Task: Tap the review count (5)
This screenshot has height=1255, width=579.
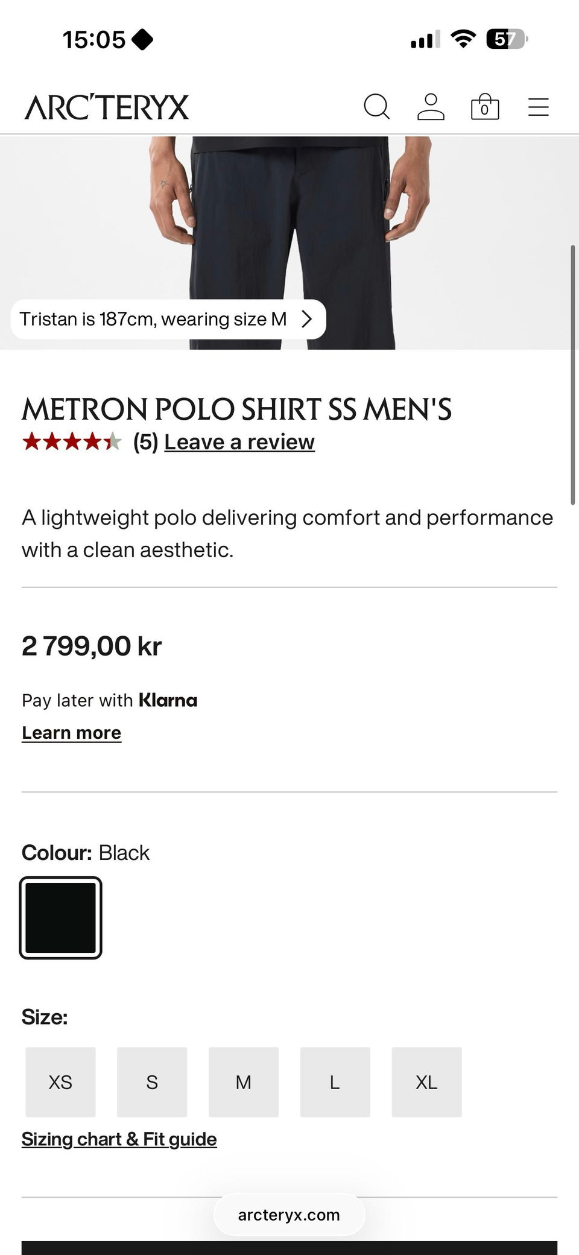Action: coord(145,442)
